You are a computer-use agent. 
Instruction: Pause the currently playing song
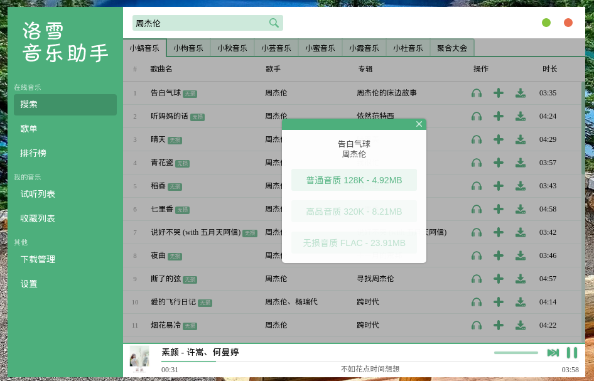(572, 353)
